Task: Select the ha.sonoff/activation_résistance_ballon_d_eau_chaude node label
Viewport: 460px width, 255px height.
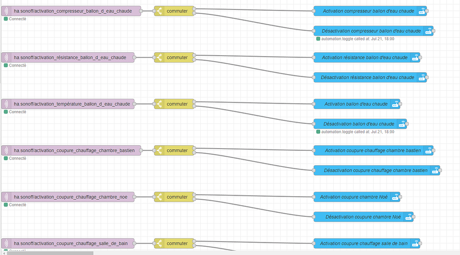Action: [70, 57]
